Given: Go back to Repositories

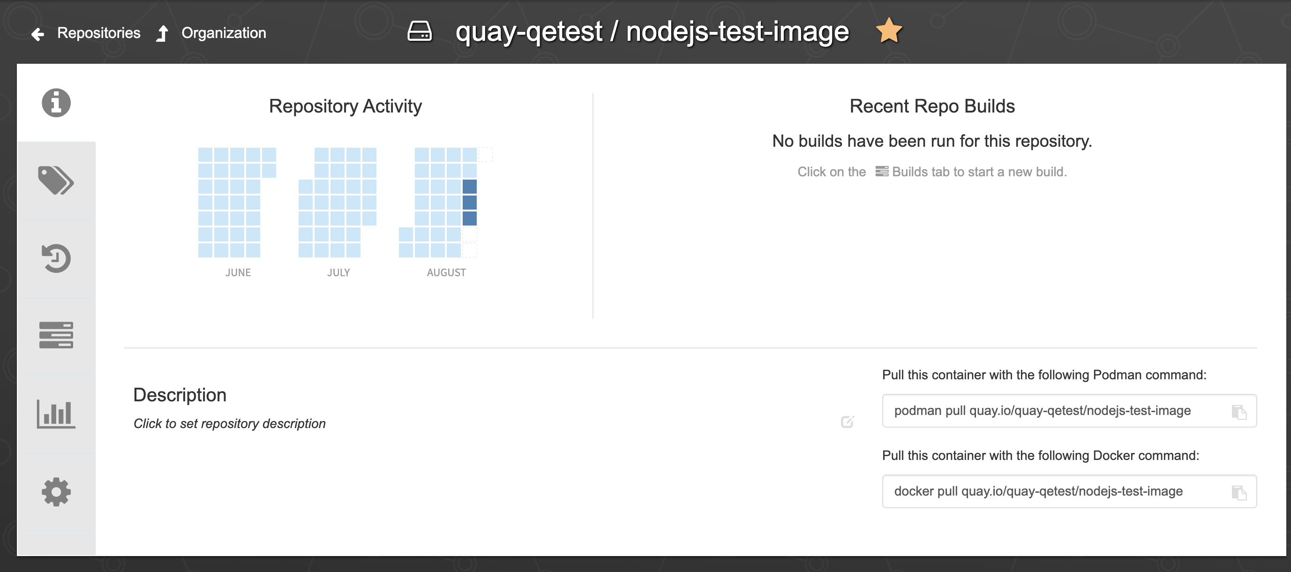Looking at the screenshot, I should click(x=99, y=33).
